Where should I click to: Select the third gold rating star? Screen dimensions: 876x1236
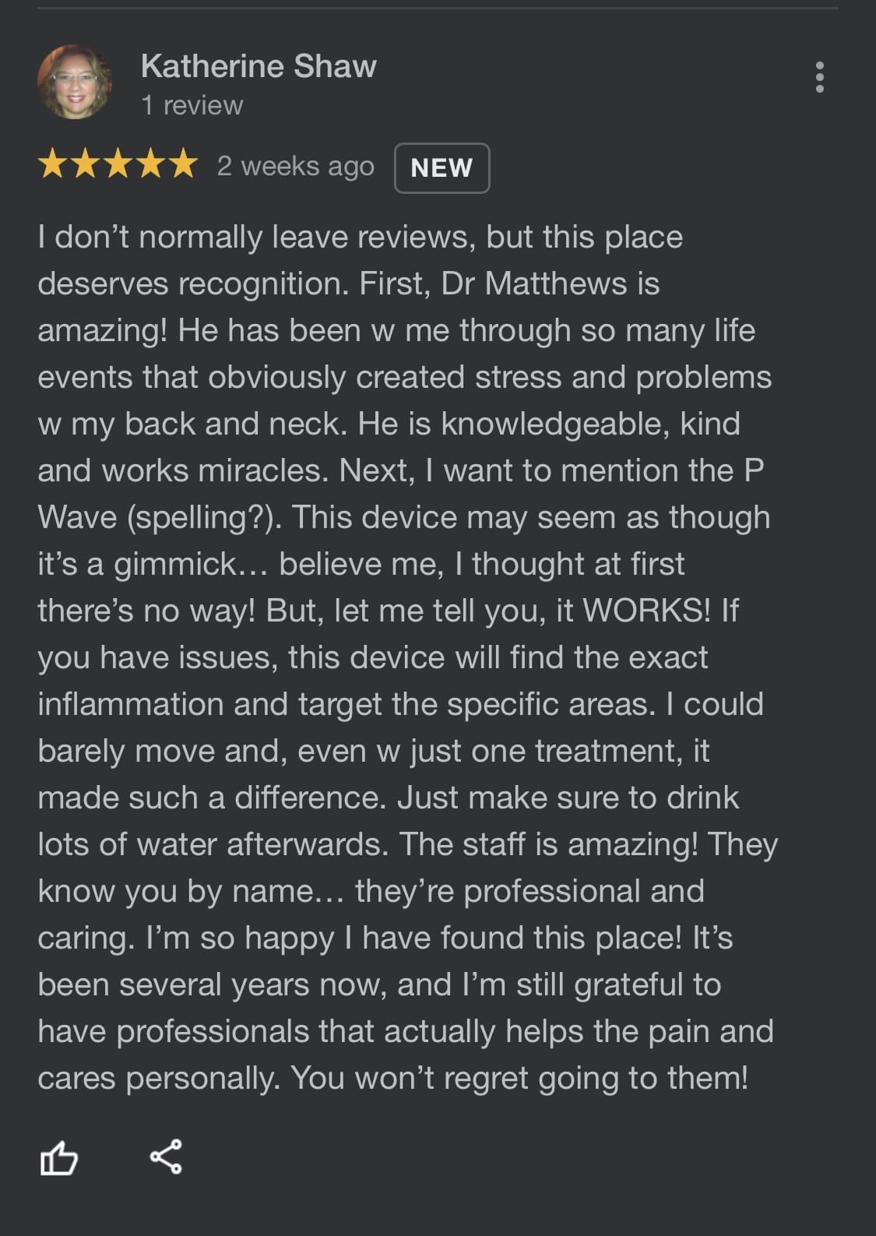tap(118, 165)
